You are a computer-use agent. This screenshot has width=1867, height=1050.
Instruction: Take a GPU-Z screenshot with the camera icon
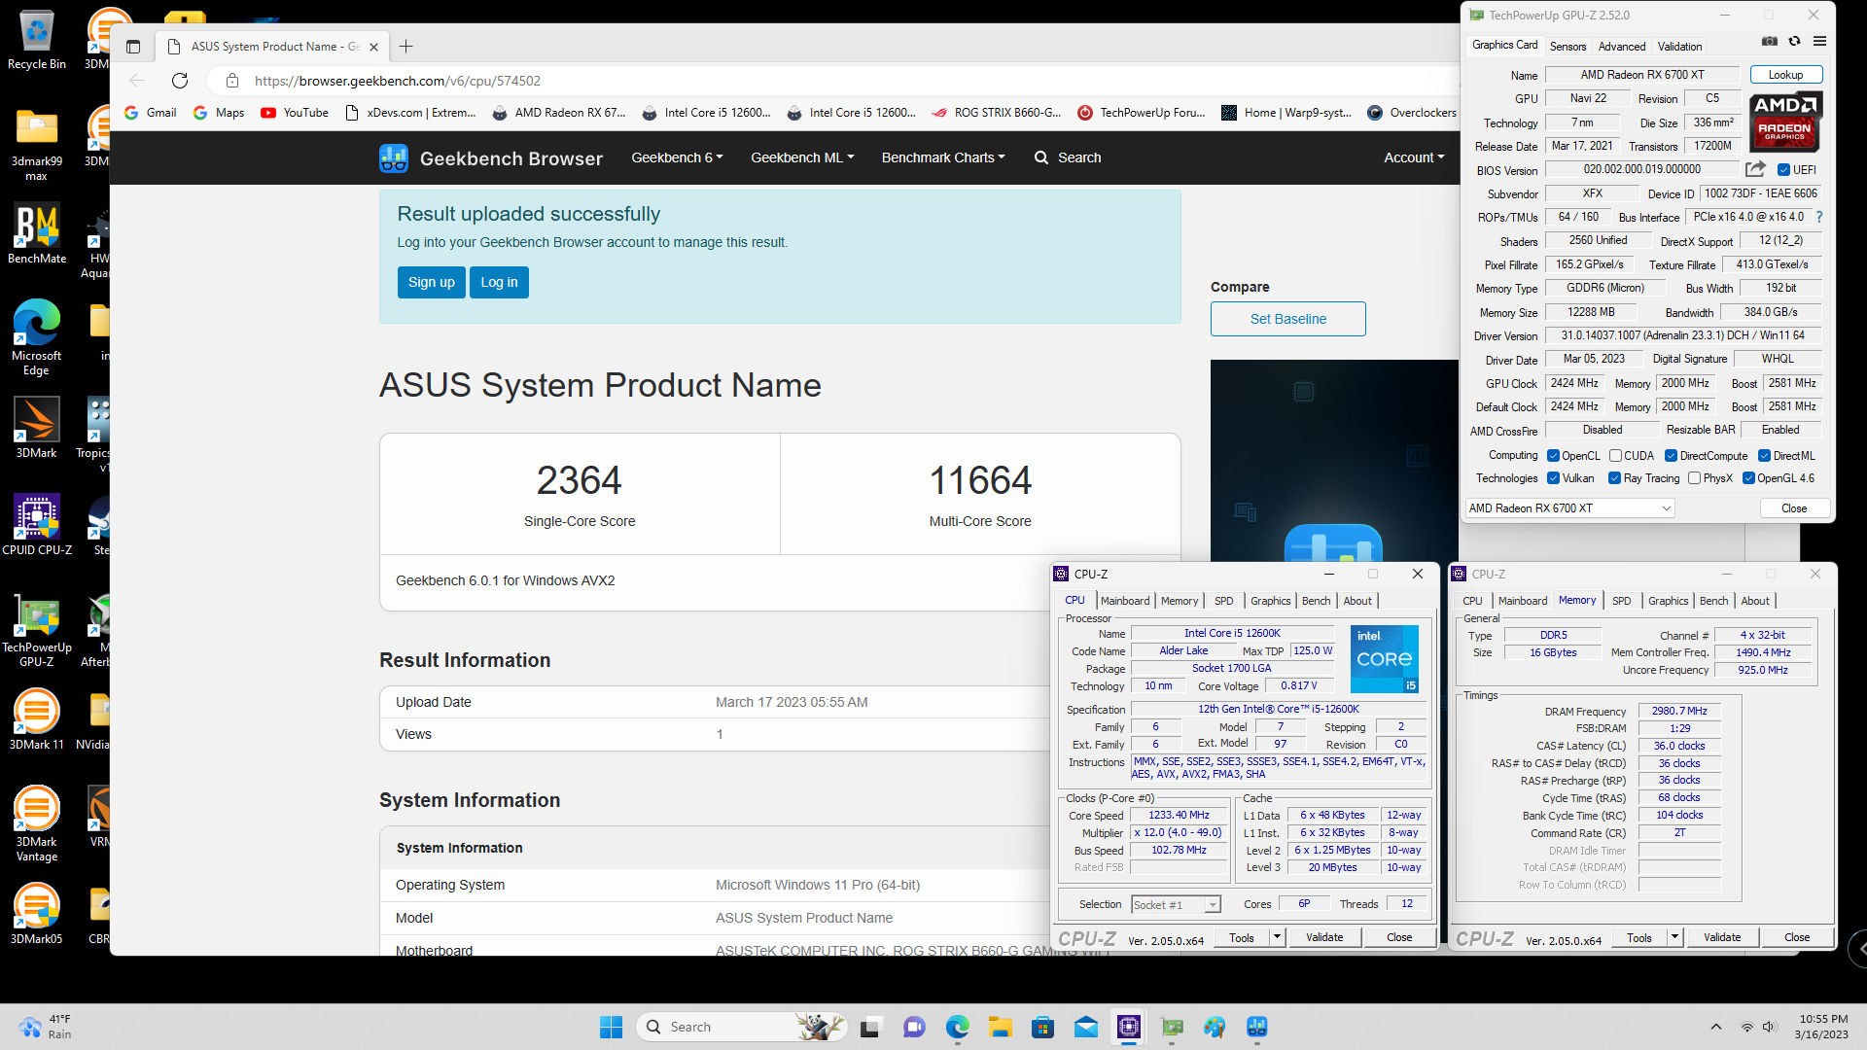[x=1770, y=41]
